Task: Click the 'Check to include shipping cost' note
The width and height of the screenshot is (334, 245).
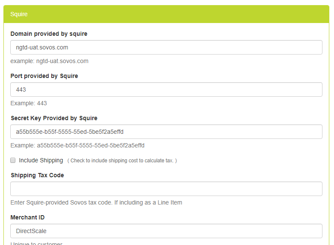Action: [x=122, y=161]
